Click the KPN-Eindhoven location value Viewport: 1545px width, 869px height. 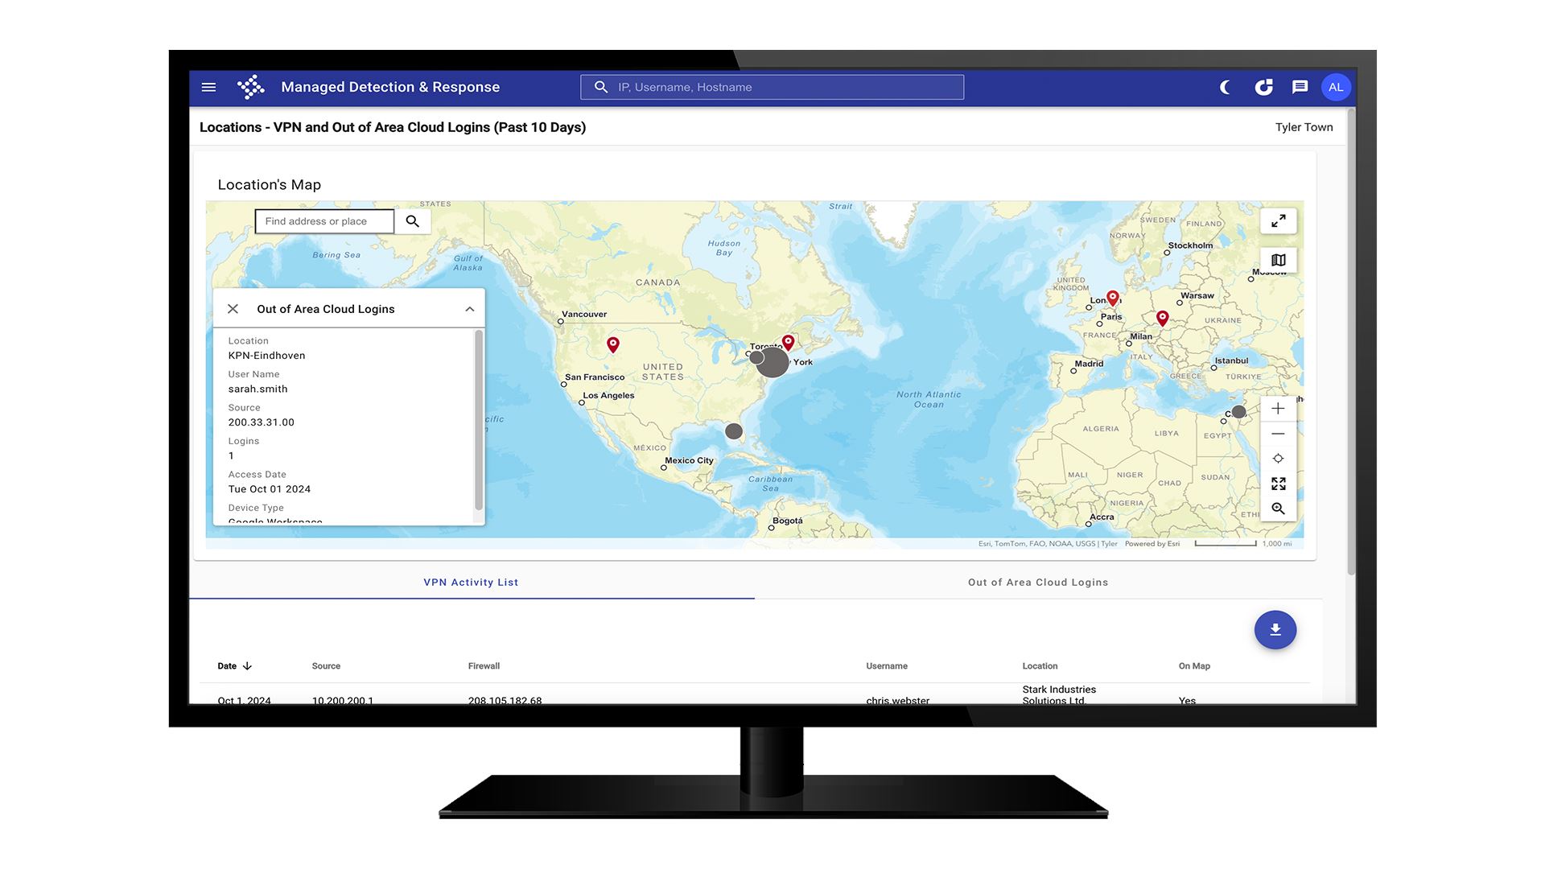266,356
